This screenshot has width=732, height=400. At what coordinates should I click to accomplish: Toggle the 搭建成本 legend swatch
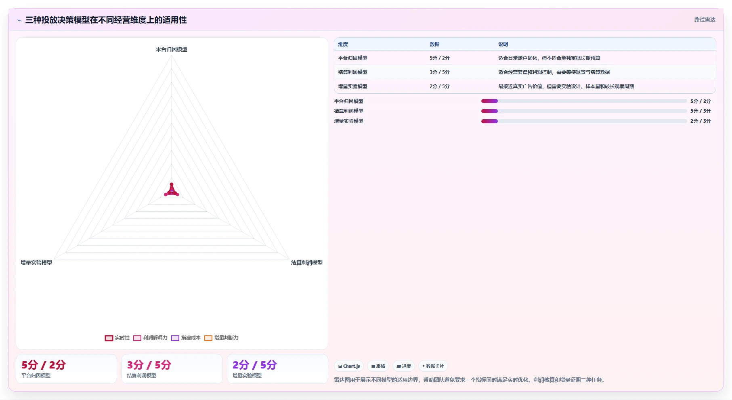tap(175, 338)
